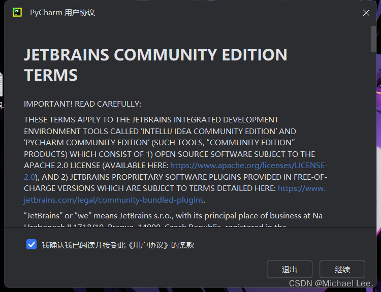381x292 pixels.
Task: Click the vertical scrollbar thumb of the agreement
Action: tap(373, 39)
